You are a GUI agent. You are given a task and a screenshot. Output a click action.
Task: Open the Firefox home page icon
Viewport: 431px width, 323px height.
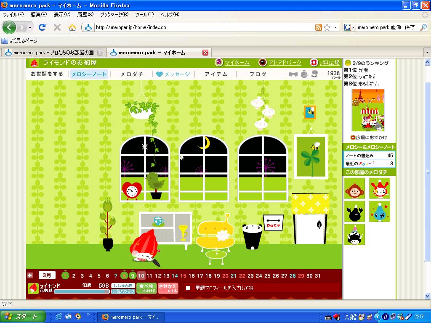tap(72, 27)
